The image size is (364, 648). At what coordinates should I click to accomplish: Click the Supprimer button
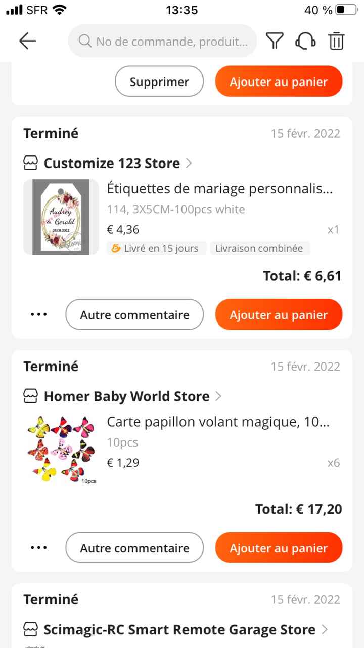coord(159,82)
